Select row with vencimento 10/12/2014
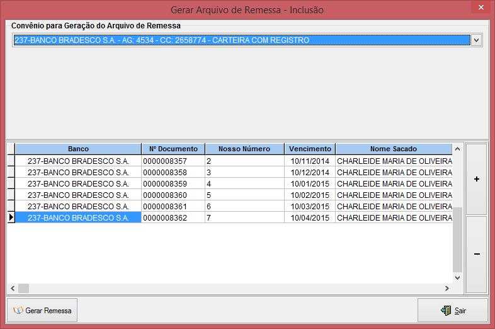Image resolution: width=495 pixels, height=329 pixels. point(310,173)
